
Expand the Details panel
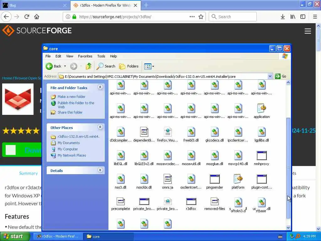coord(100,170)
